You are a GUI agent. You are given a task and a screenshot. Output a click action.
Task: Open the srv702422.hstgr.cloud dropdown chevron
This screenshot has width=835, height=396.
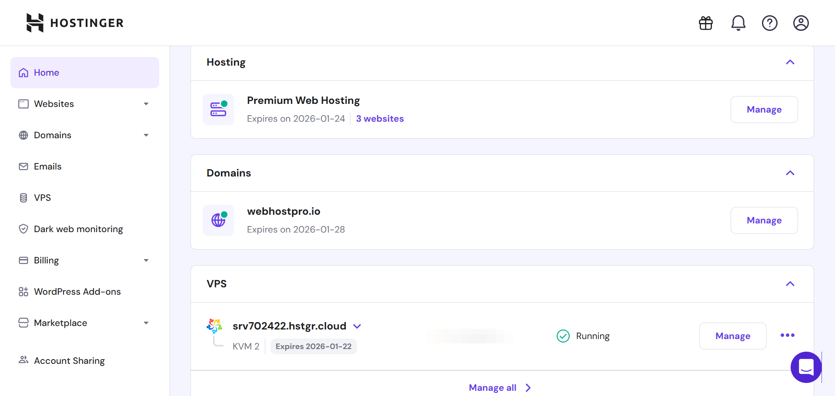click(357, 326)
